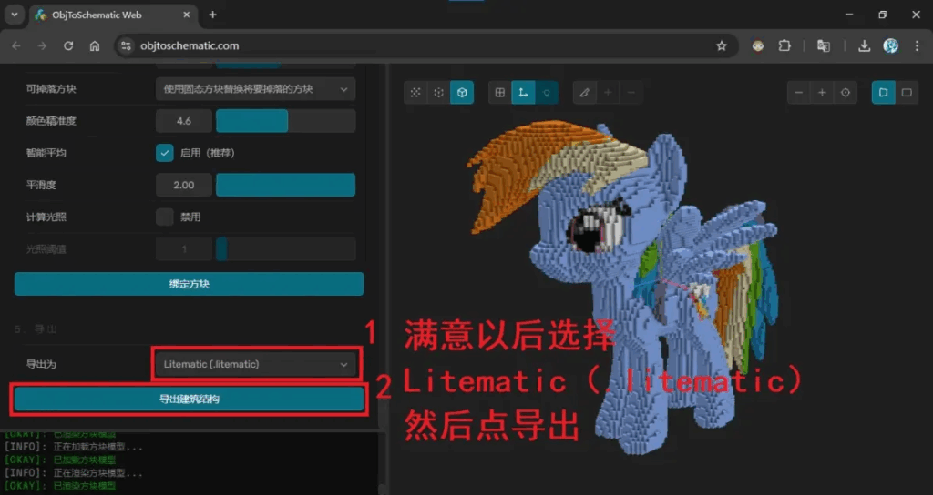The height and width of the screenshot is (495, 933).
Task: Select the mesh view icon in viewport toolbar
Action: (x=415, y=93)
